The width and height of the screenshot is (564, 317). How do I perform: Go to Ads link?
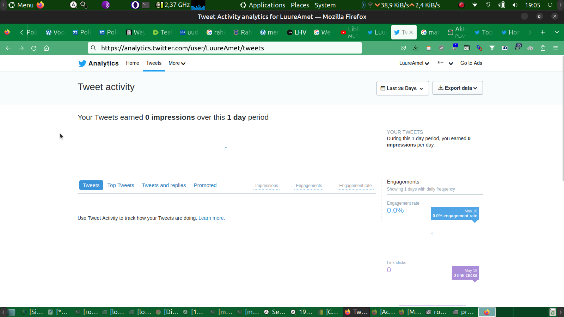coord(471,63)
